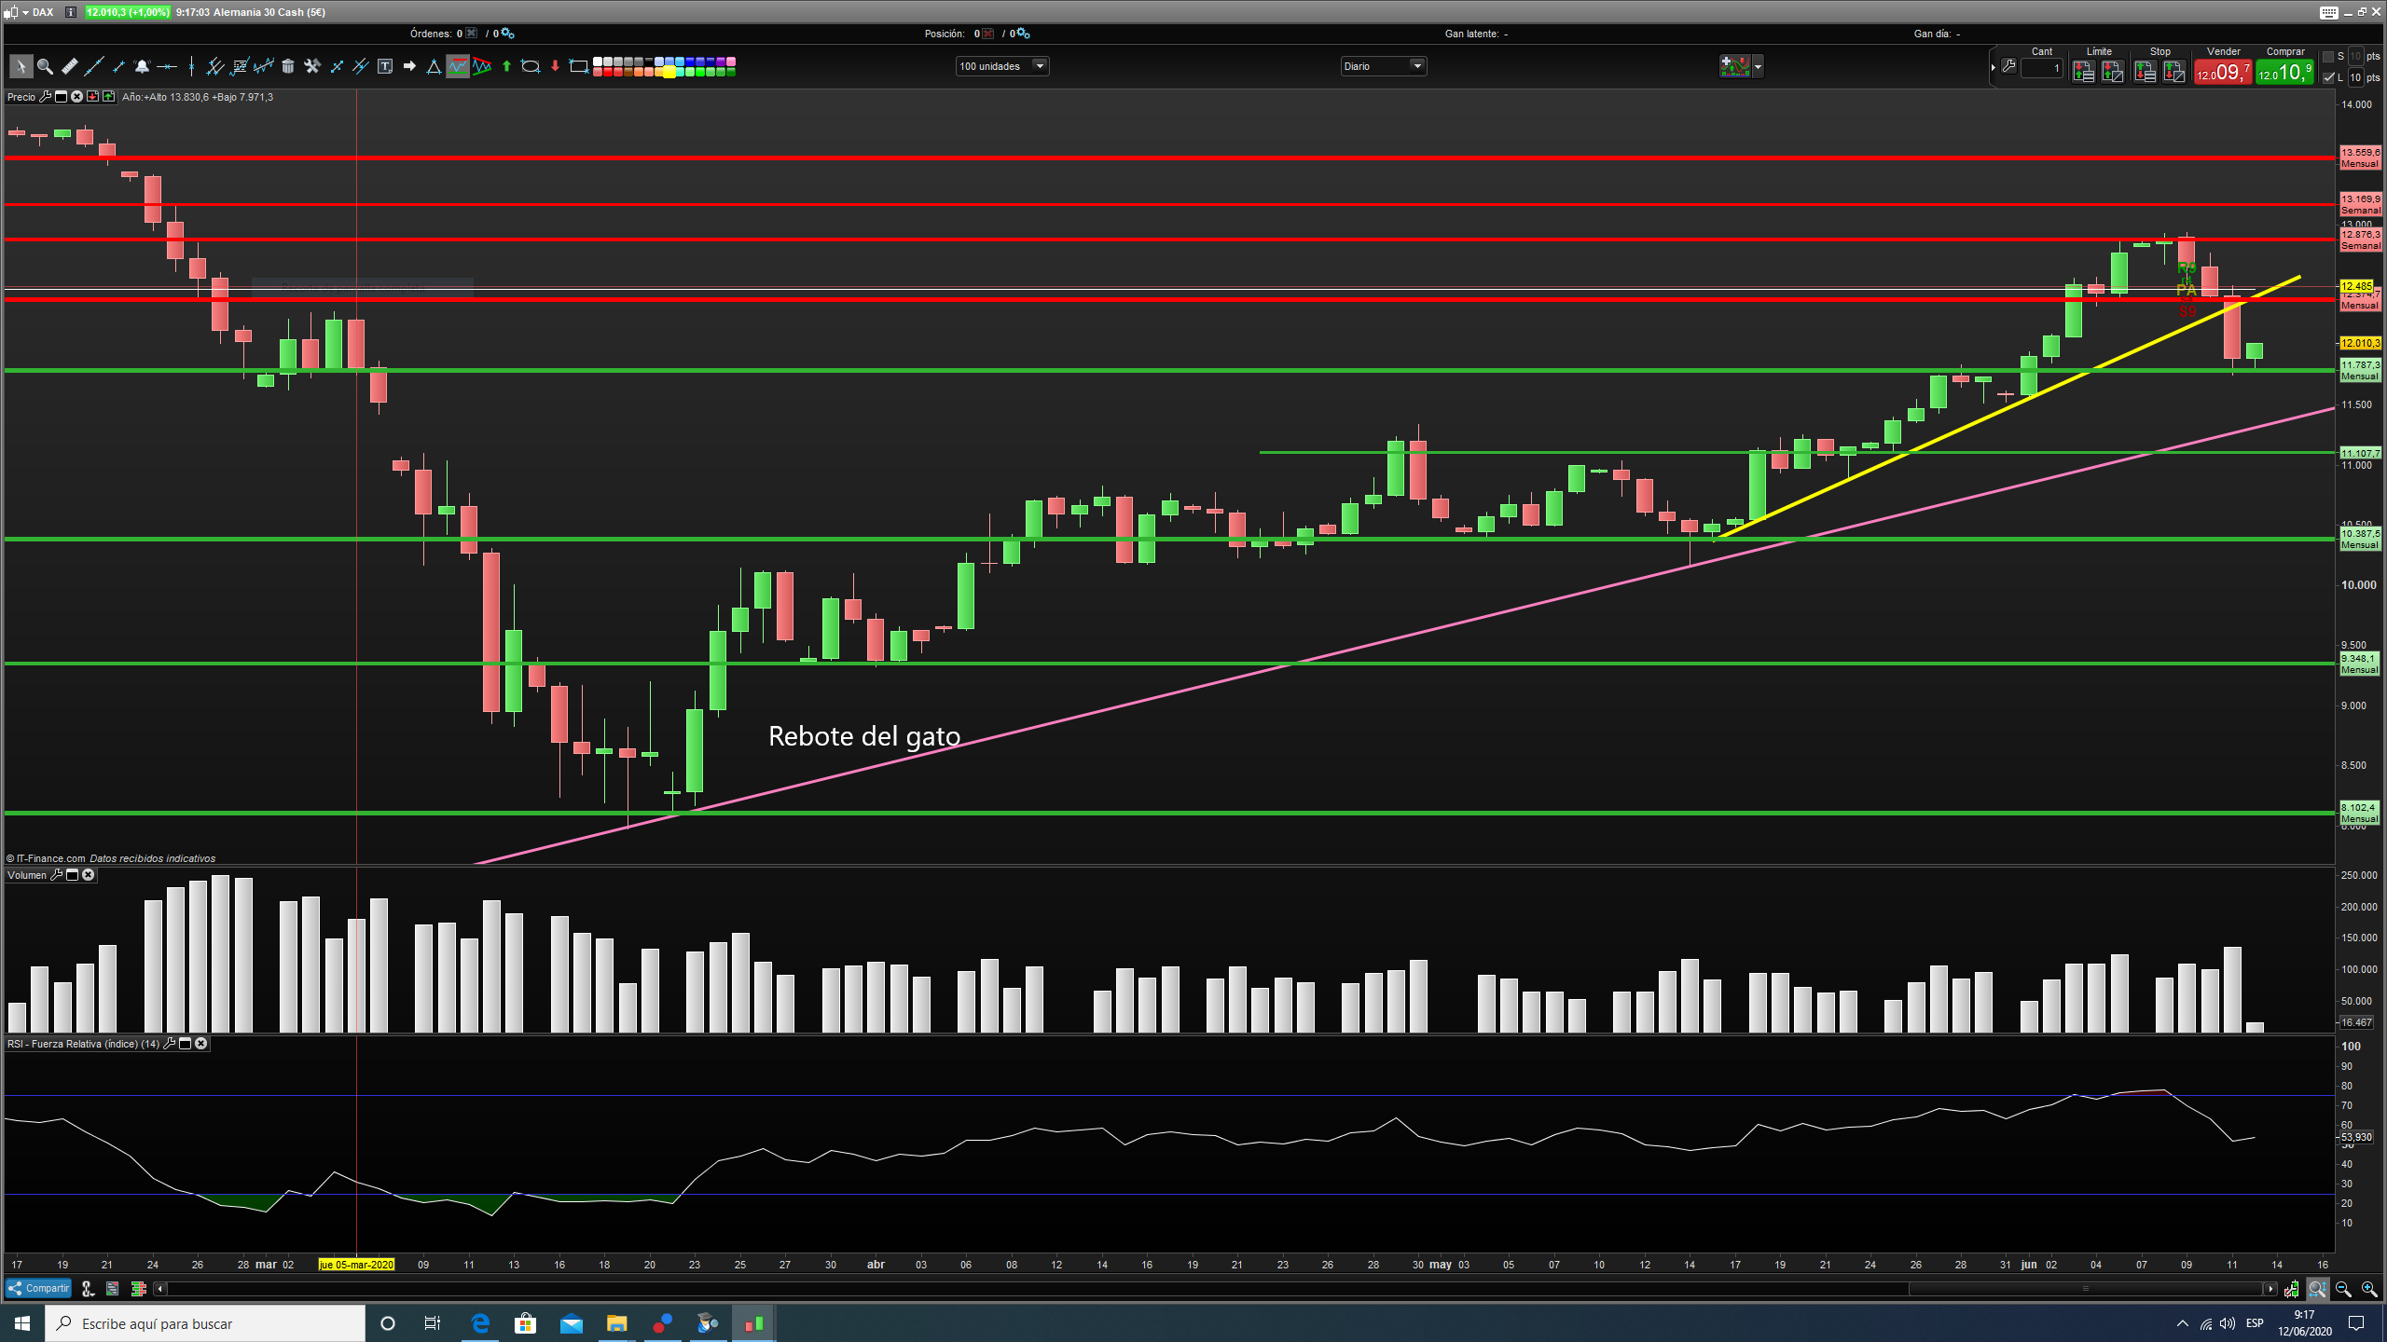
Task: Click the trash delete objects icon
Action: click(288, 66)
